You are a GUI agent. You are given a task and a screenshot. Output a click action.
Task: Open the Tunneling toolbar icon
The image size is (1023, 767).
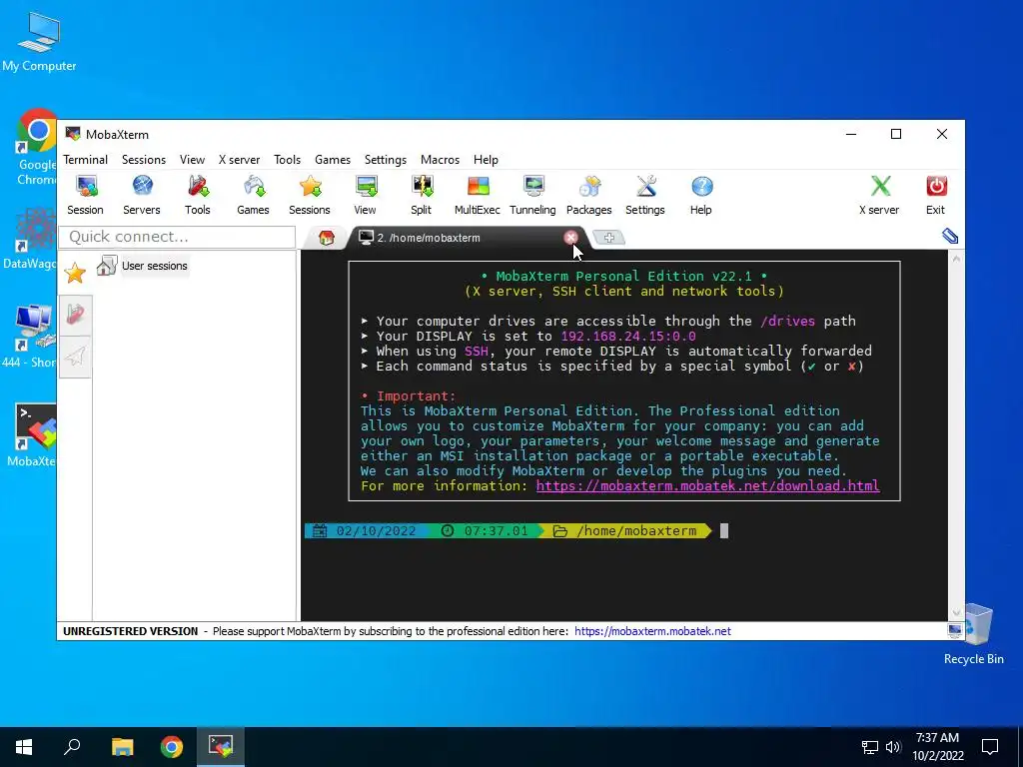tap(533, 195)
